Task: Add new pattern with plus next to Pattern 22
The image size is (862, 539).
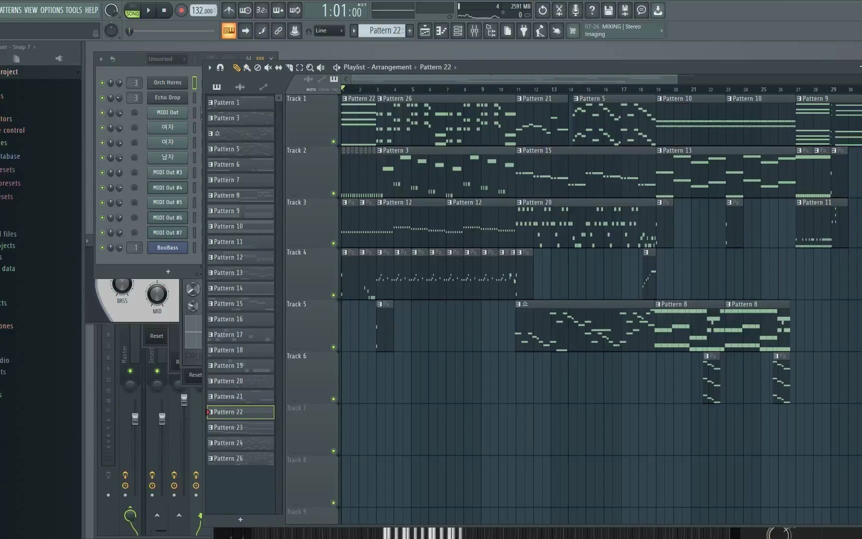Action: (410, 31)
